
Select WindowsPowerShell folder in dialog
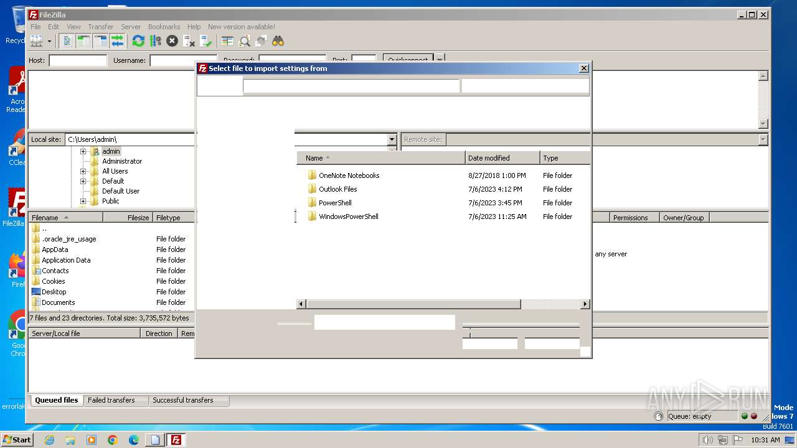[x=348, y=217]
